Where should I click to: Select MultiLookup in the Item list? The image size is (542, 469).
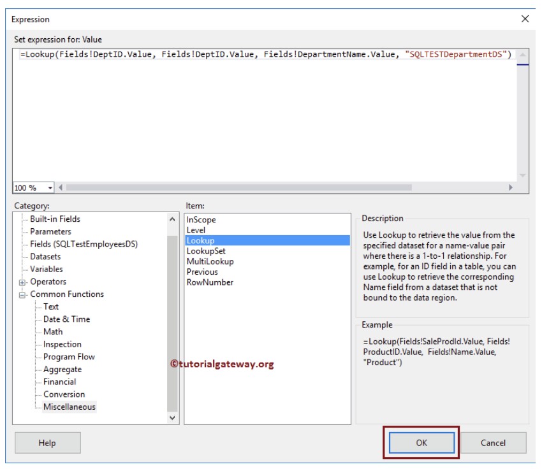pos(210,261)
